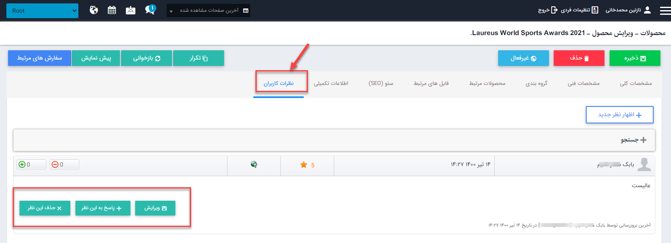The width and height of the screenshot is (671, 243).
Task: Open the calendar icon in header
Action: (x=112, y=10)
